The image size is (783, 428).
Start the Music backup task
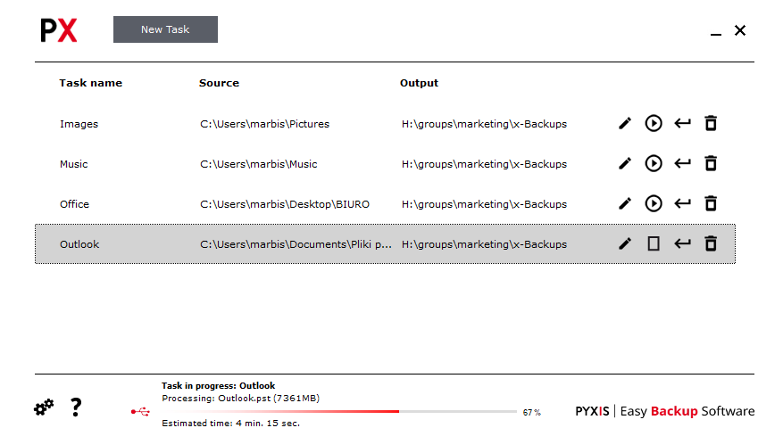(x=654, y=163)
